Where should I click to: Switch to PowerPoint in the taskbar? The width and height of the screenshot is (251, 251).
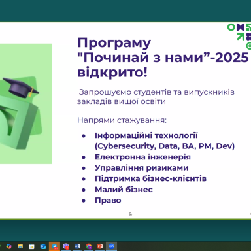100,246
